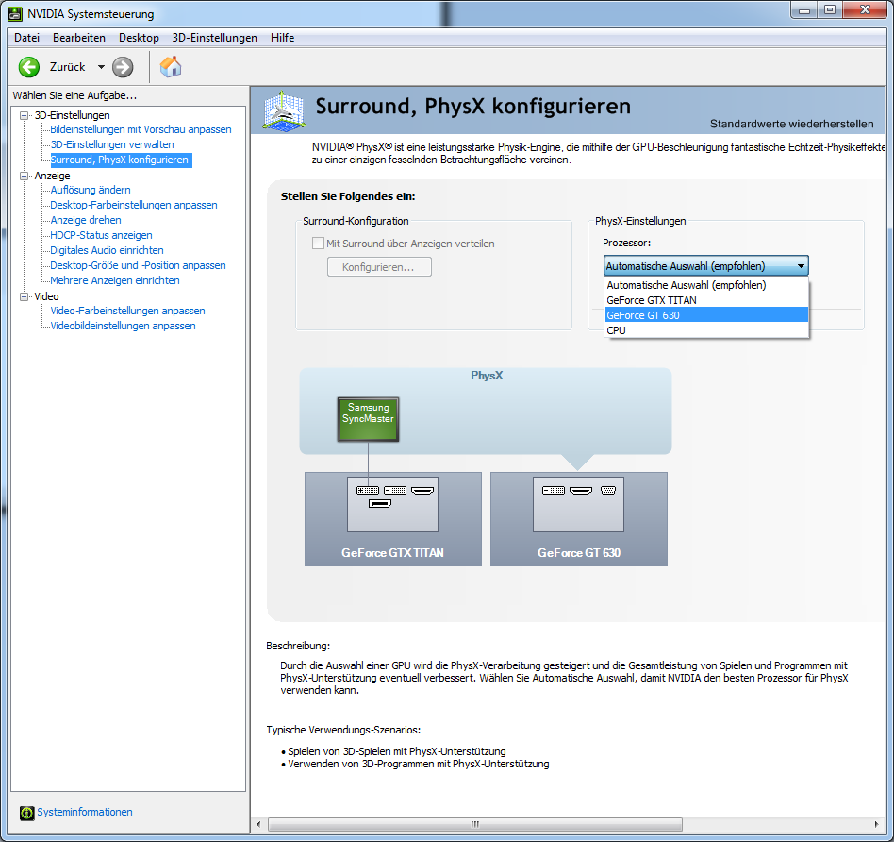Choose 'GeForce GTX TITAN' as PhysX processor
The height and width of the screenshot is (842, 894).
tap(706, 300)
